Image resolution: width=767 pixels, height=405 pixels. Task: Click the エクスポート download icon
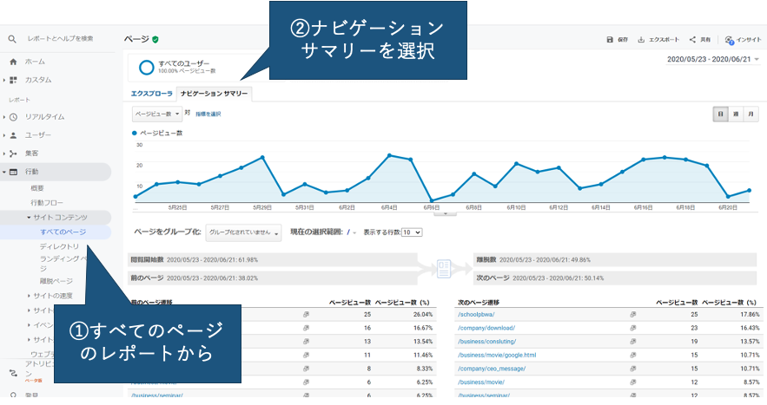641,40
